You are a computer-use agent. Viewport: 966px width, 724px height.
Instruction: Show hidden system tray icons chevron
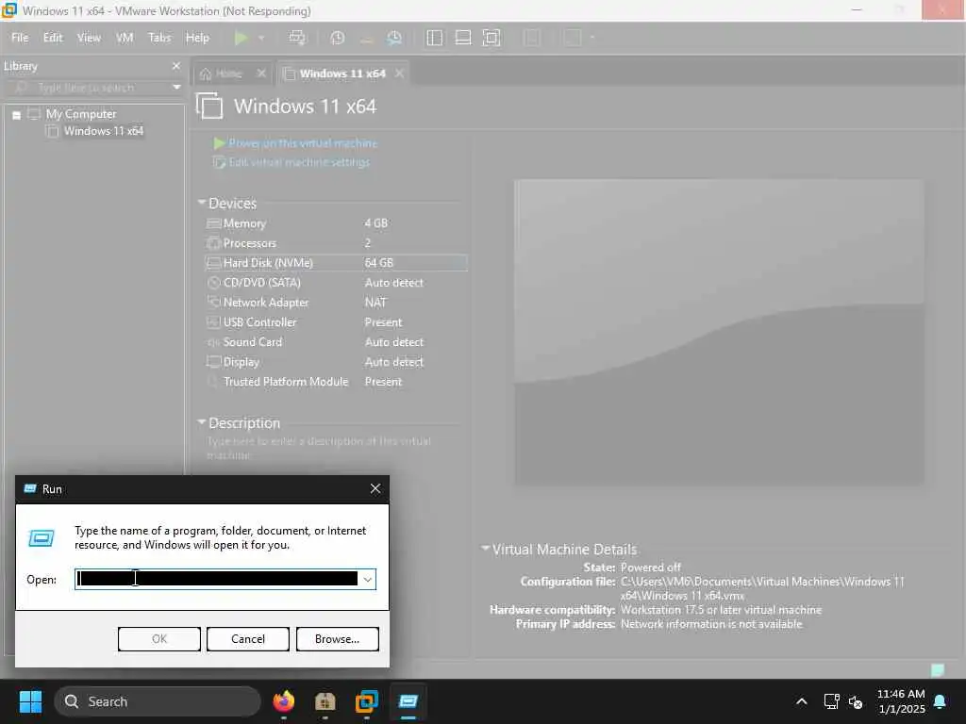[x=802, y=701]
